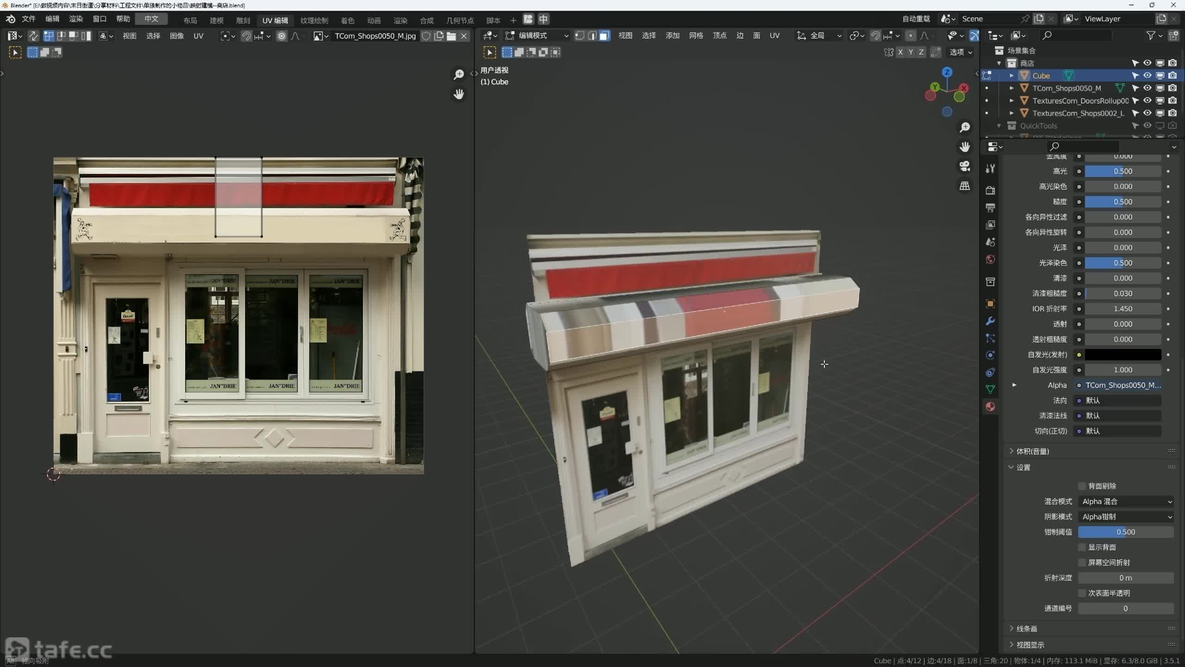1185x667 pixels.
Task: Open Particles properties tab
Action: [x=990, y=338]
